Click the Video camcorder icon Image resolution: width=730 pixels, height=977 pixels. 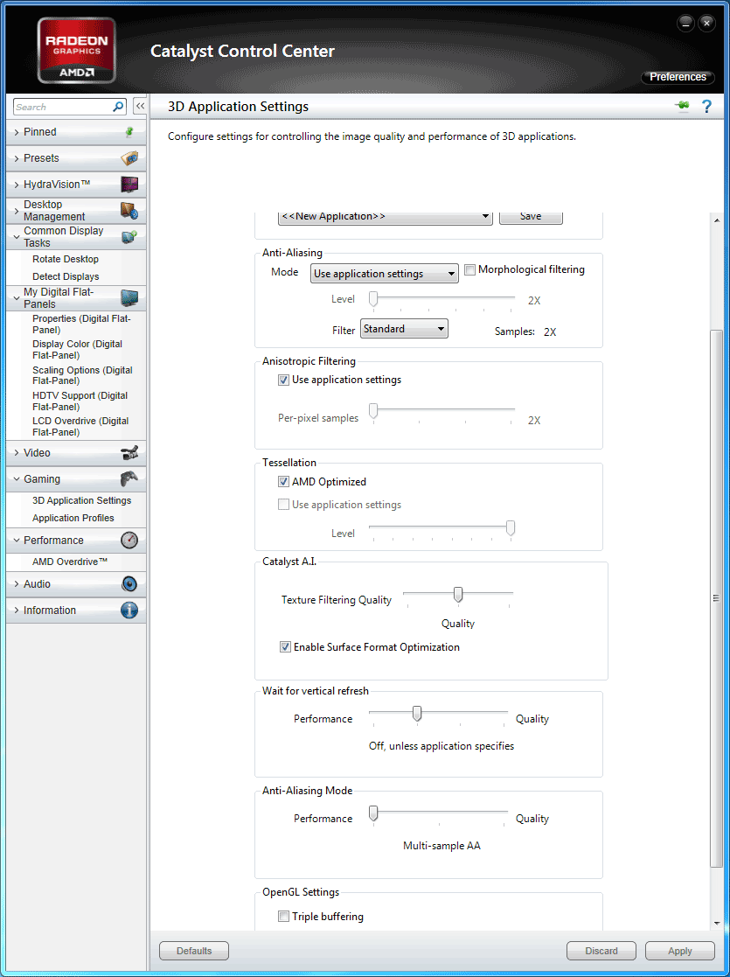click(129, 453)
